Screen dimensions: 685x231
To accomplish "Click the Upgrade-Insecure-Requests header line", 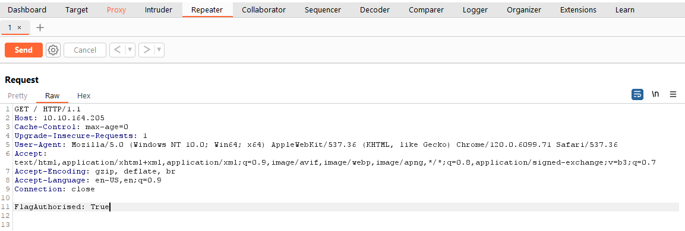I will point(81,136).
